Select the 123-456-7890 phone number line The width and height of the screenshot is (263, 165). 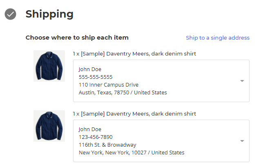click(x=96, y=137)
